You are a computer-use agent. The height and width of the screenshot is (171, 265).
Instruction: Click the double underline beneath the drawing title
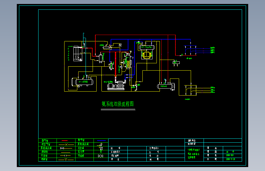(x=118, y=110)
